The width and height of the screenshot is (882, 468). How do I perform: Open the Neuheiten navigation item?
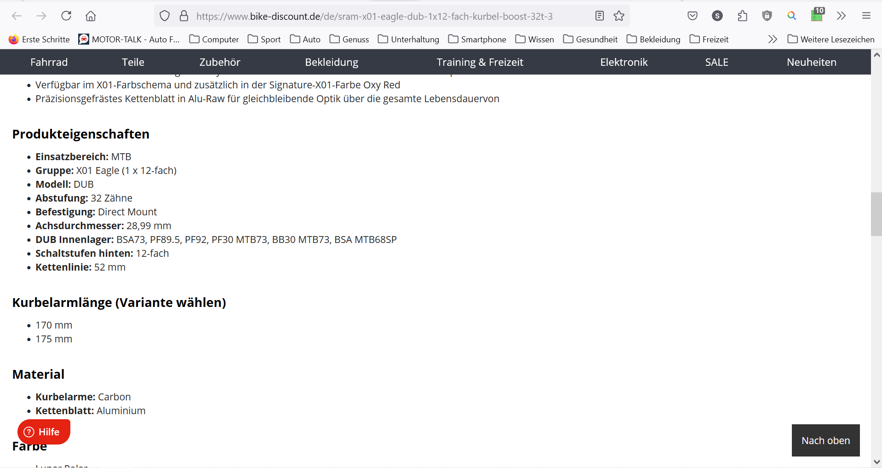coord(812,62)
